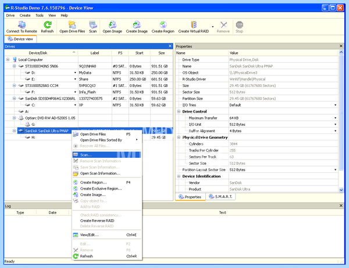
Task: Open the View menu
Action: click(52, 15)
